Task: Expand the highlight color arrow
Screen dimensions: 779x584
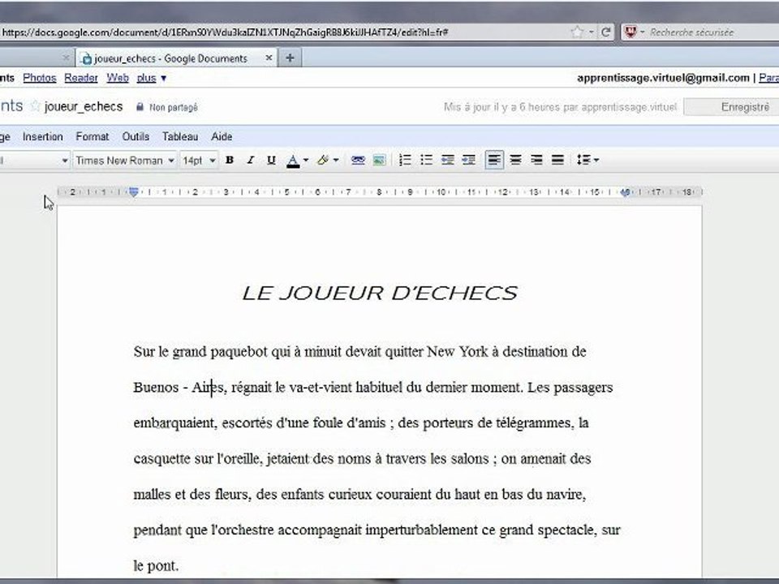Action: click(336, 161)
